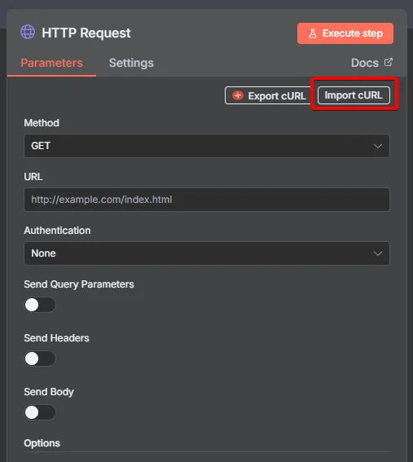
Task: Click the Options section heading
Action: 42,443
